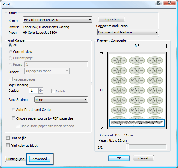Viewport: 178px width, 168px height.
Task: Click the 'Document: 8.5 x 11.0in' text
Action: [115, 135]
